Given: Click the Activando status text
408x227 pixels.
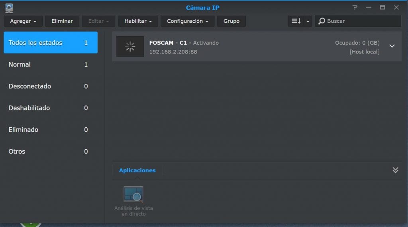Looking at the screenshot, I should click(x=206, y=43).
